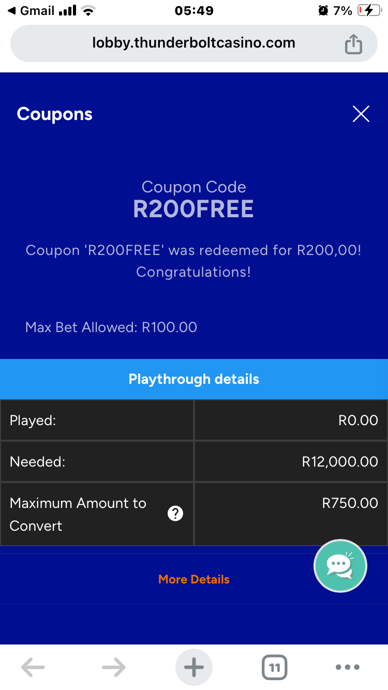Screen dimensions: 388x690
Task: Open the live chat bubble
Action: pyautogui.click(x=340, y=566)
